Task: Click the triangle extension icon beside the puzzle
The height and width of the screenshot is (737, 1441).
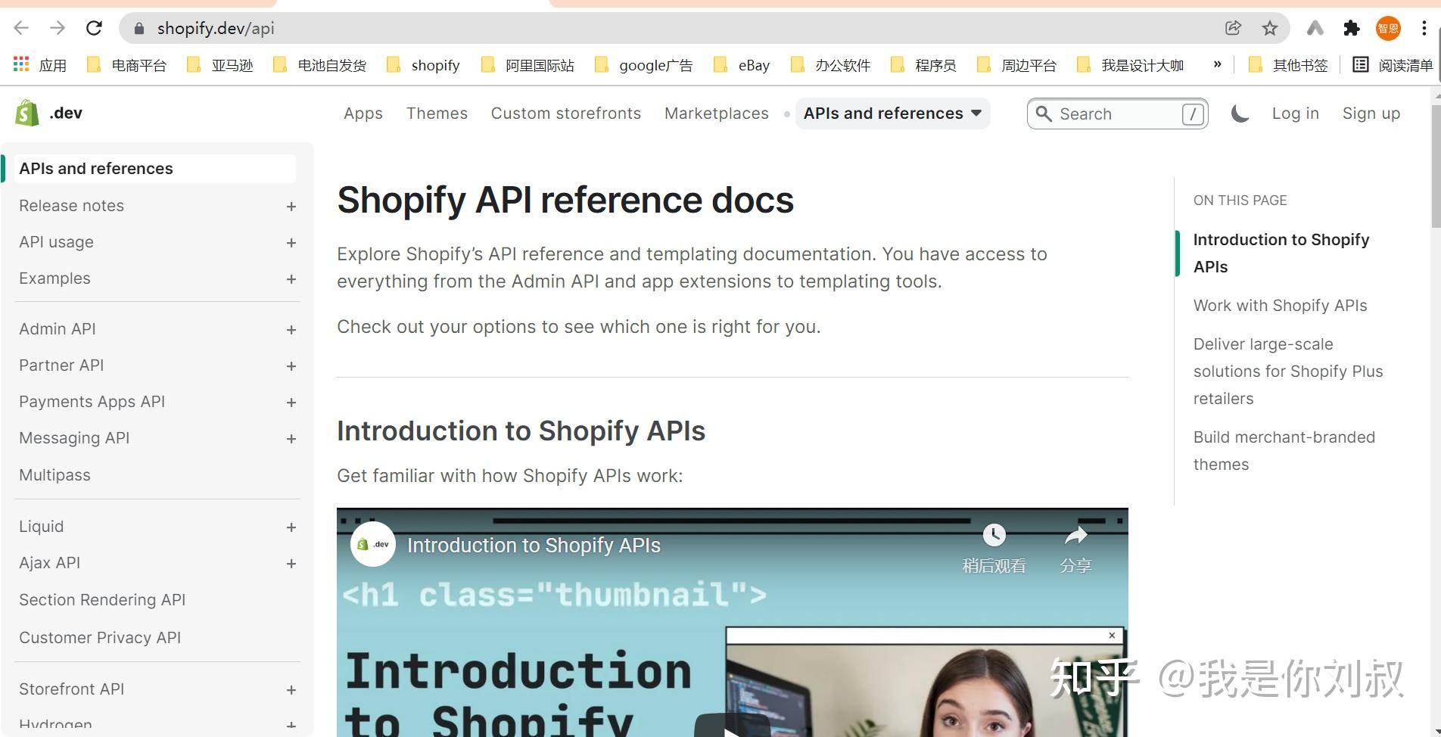Action: [1315, 28]
